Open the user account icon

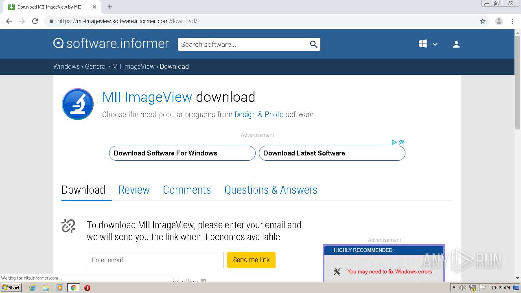[456, 44]
